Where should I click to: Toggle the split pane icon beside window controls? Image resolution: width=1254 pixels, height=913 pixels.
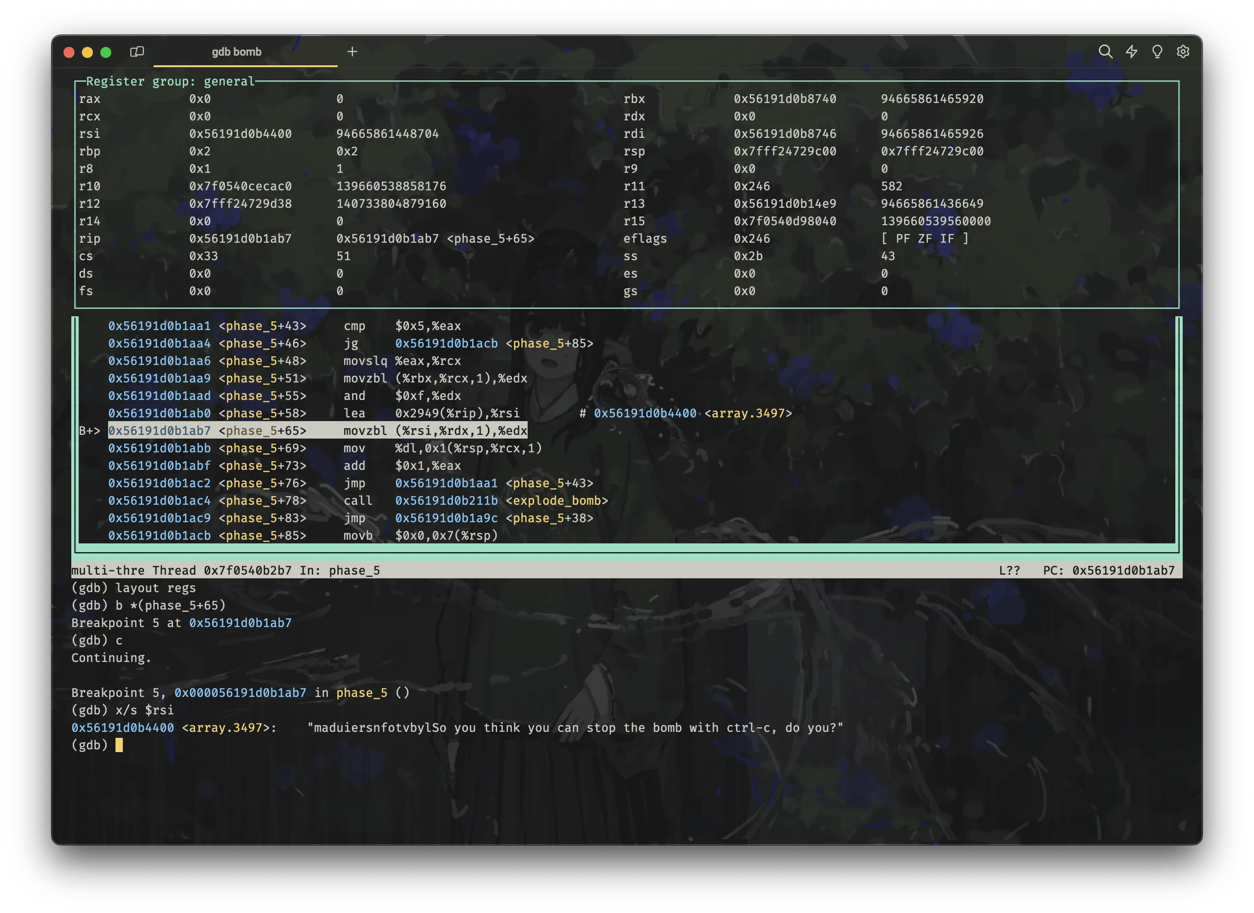tap(137, 51)
